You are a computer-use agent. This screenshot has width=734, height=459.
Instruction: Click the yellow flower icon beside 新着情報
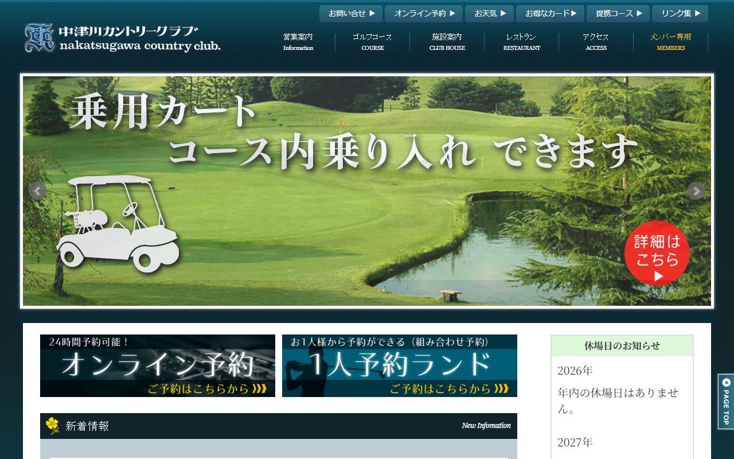(52, 426)
